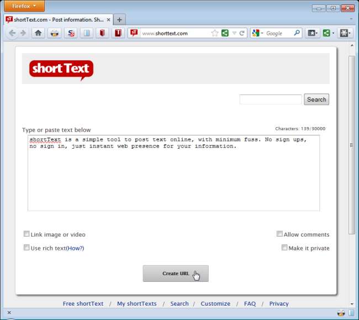Viewport: 359px width, 320px height.
Task: Click the green share icon in address bar
Action: click(x=225, y=33)
